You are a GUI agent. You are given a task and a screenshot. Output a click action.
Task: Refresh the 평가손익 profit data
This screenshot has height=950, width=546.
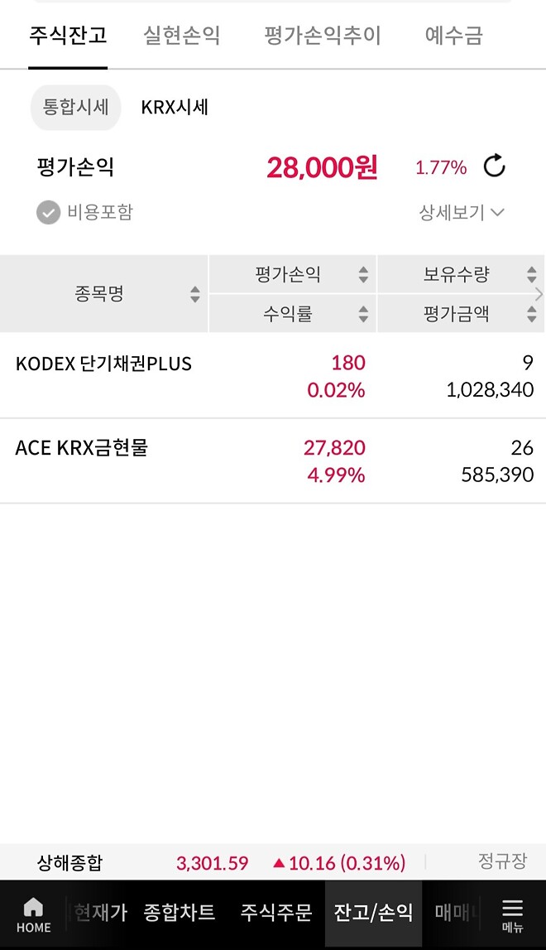click(494, 166)
